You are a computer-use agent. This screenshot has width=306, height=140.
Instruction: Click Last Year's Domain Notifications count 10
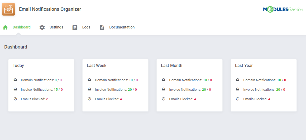coord(279,80)
